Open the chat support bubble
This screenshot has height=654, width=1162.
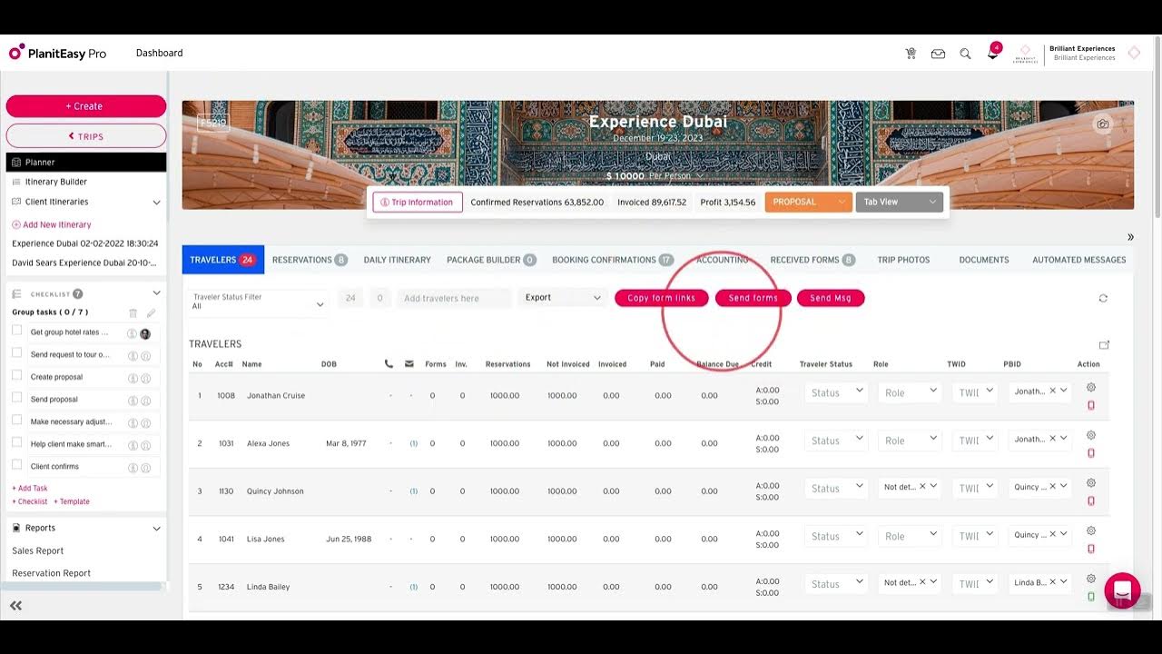pyautogui.click(x=1122, y=590)
